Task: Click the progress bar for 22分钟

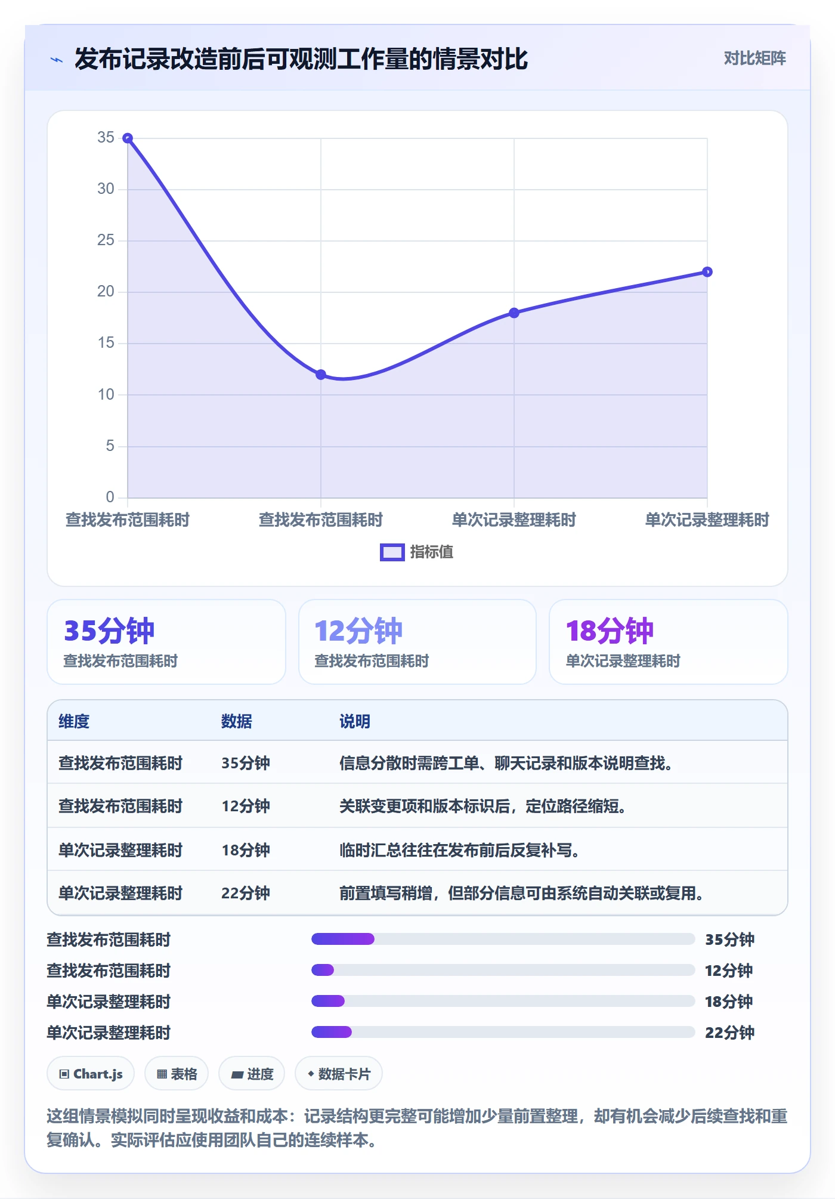Action: point(503,1032)
